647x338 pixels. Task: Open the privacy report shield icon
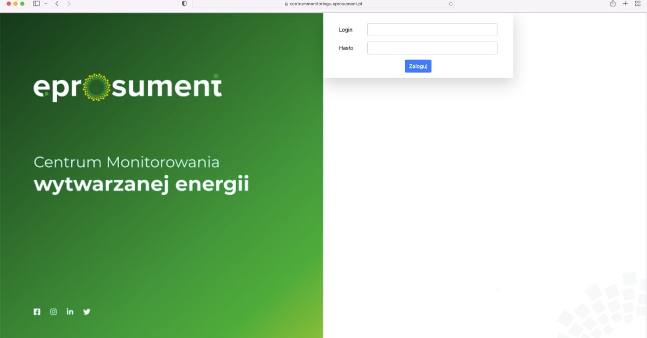[x=184, y=4]
